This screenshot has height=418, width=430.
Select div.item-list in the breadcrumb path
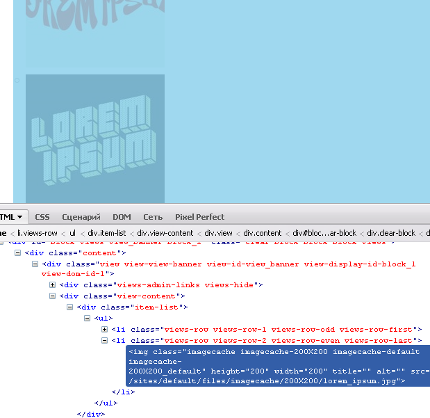click(107, 233)
